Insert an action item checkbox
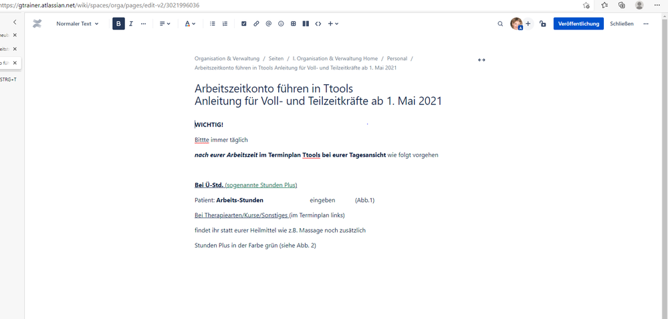The image size is (668, 319). tap(243, 24)
